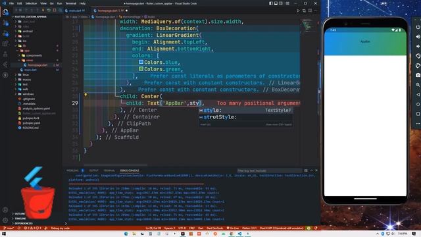Click Debug my code in status bar
The width and height of the screenshot is (421, 237).
pyautogui.click(x=61, y=228)
